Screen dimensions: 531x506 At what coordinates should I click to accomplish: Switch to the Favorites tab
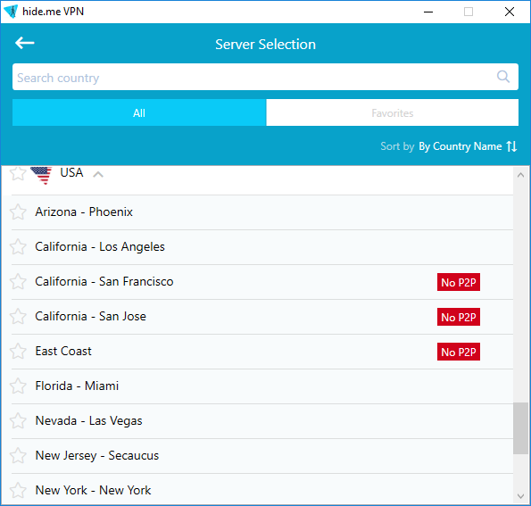[392, 112]
